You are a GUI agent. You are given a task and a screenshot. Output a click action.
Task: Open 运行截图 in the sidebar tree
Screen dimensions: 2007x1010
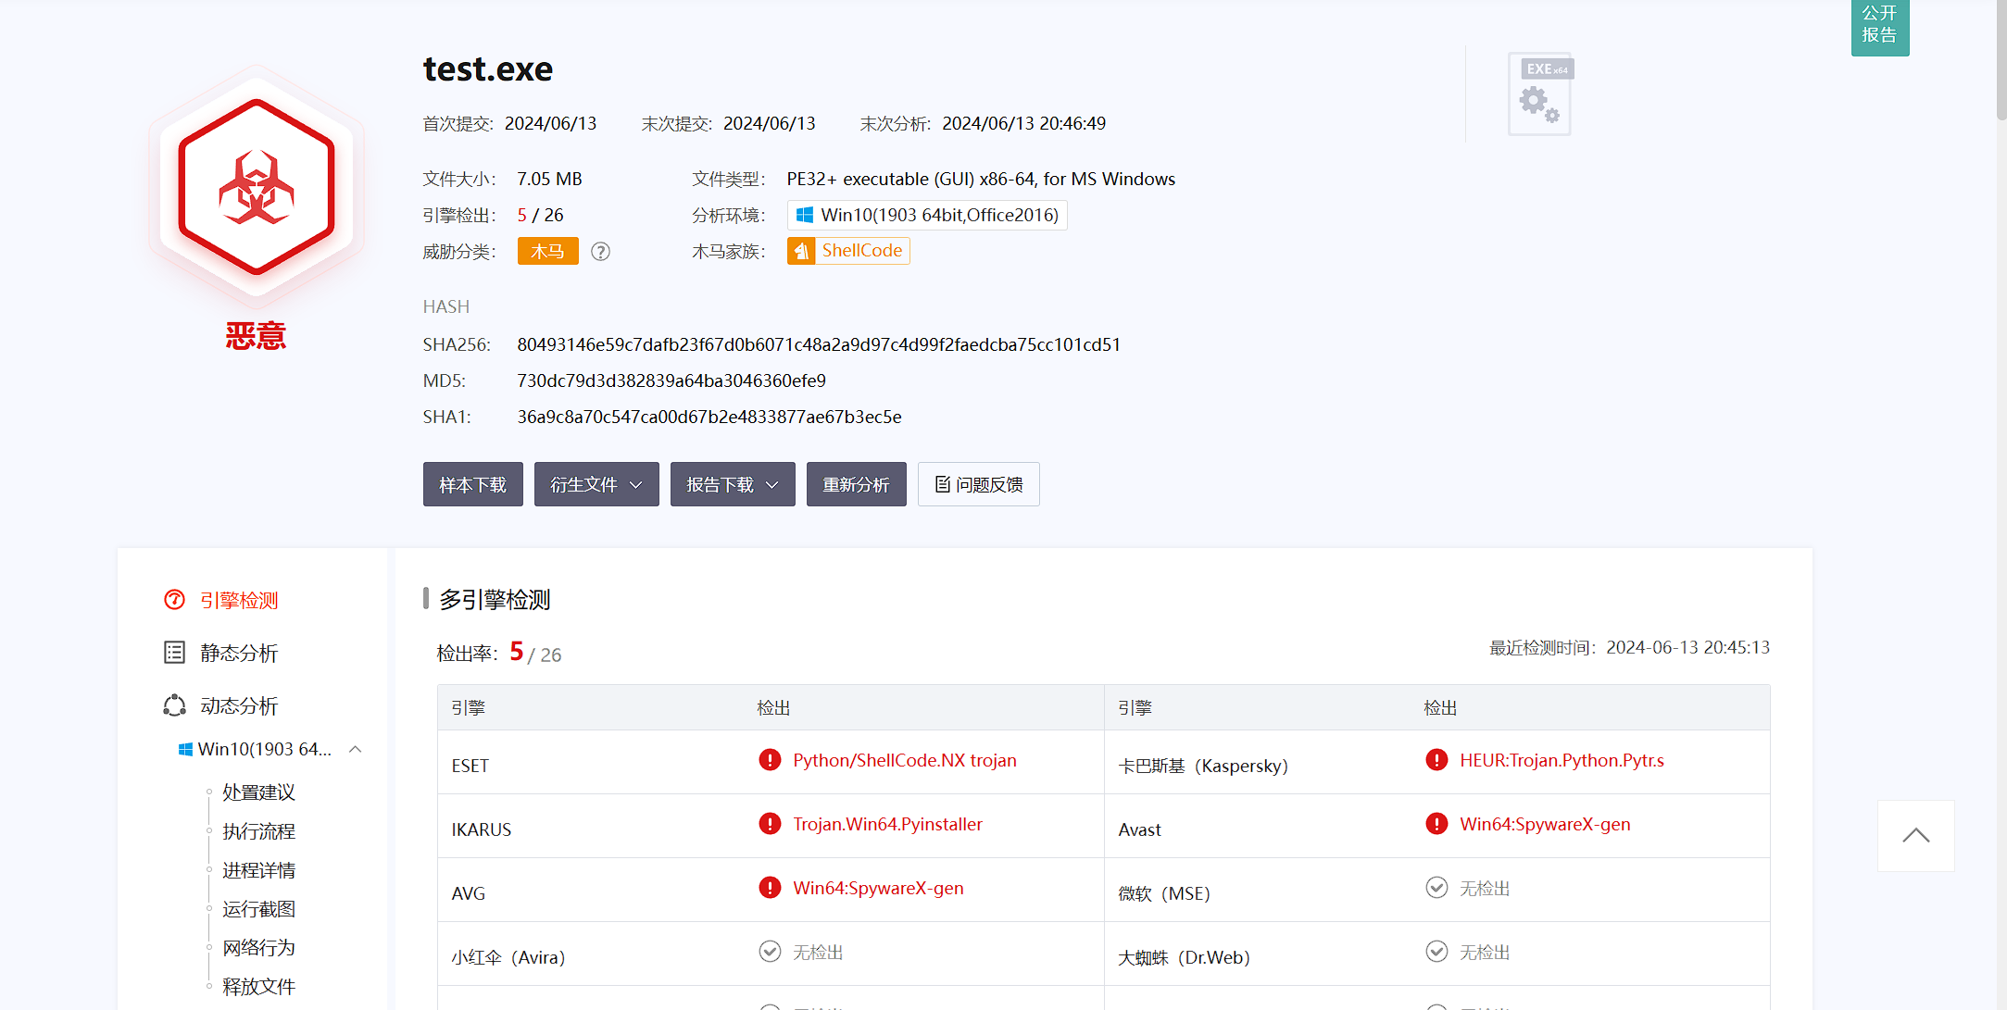tap(258, 909)
